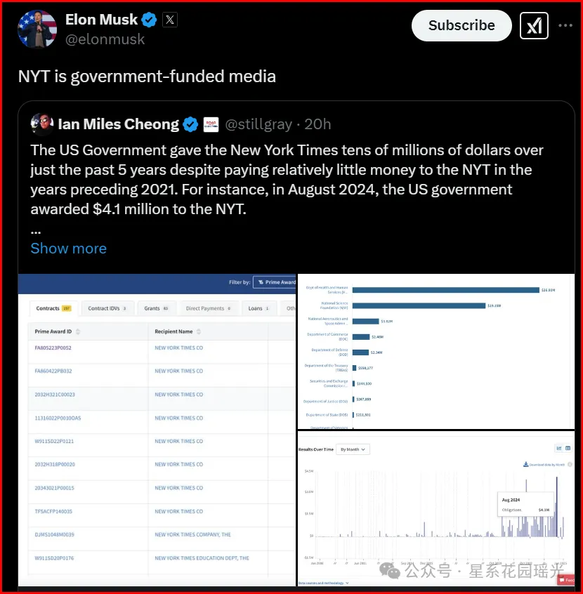Switch to the Grants tab

click(156, 308)
